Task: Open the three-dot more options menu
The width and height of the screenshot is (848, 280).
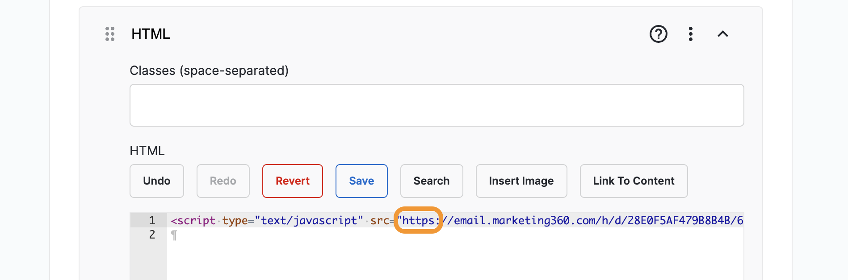Action: click(690, 34)
